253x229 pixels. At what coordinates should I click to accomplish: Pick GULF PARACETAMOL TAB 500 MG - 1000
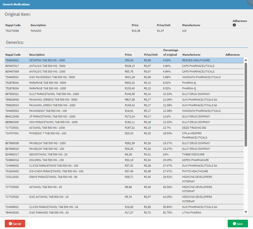point(54,94)
